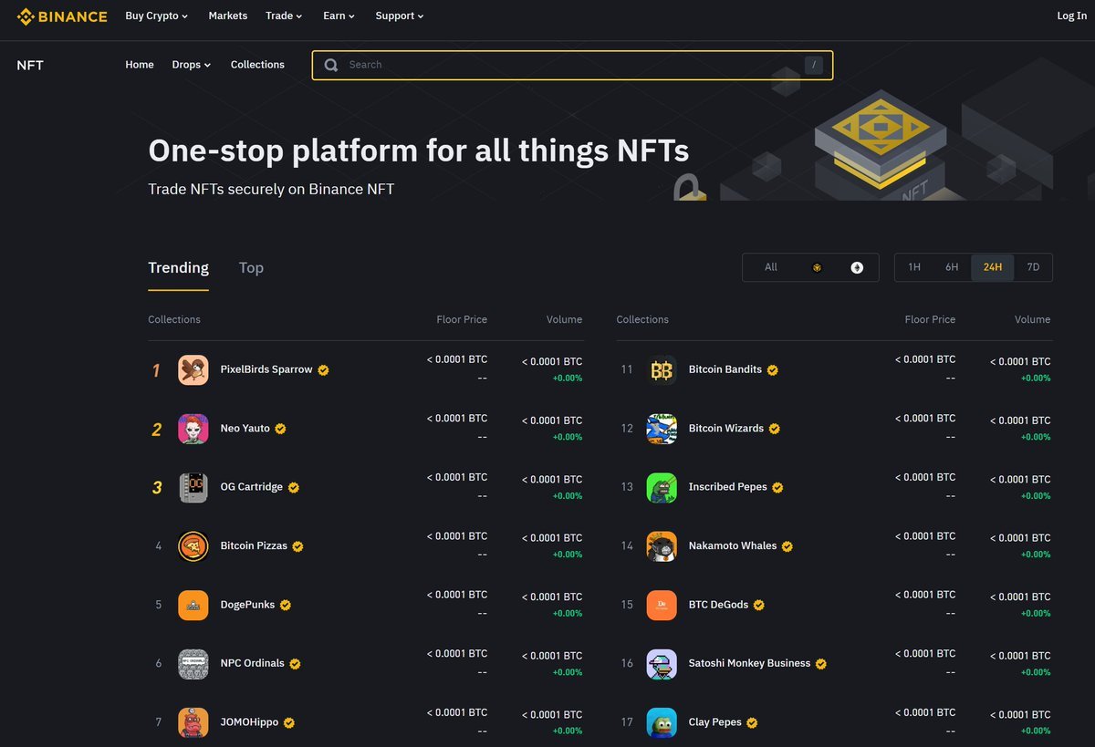This screenshot has height=747, width=1095.
Task: Expand the Drops dropdown in NFT nav
Action: point(192,65)
